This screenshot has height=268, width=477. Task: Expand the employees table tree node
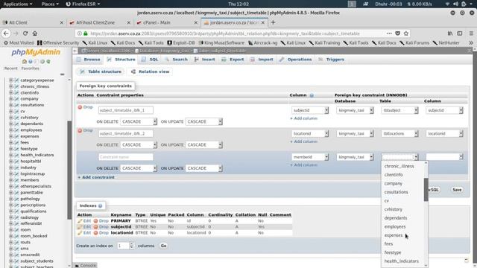11,130
